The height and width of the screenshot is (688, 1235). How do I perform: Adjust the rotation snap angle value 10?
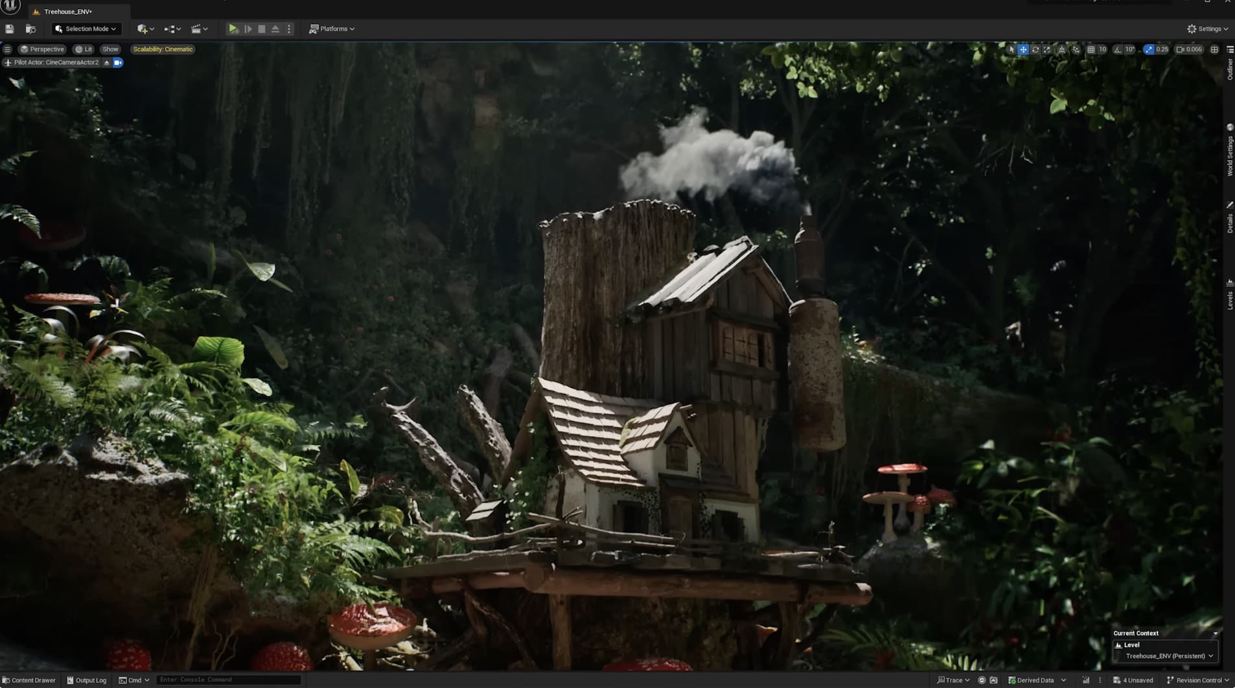(1129, 49)
